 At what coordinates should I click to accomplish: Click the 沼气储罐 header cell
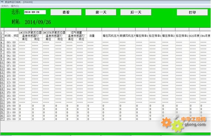tap(76, 33)
